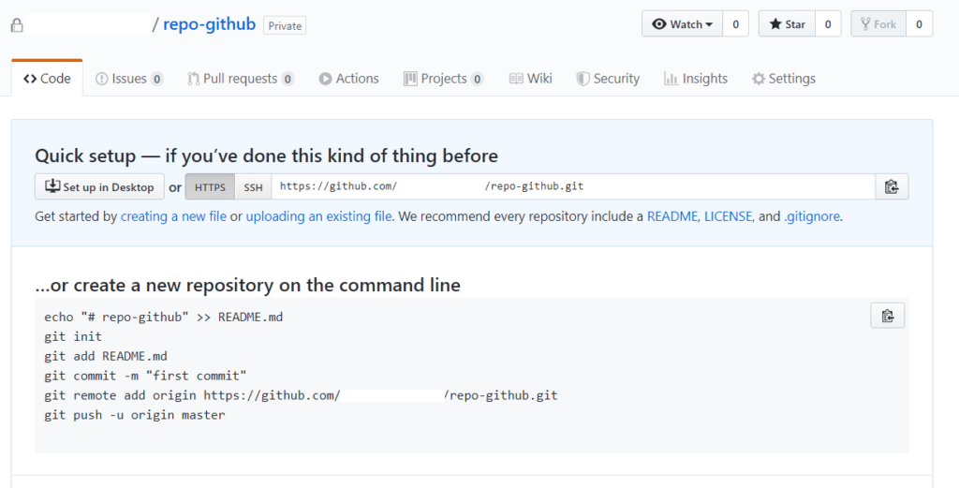Copy command line instructions using clipboard icon
This screenshot has width=959, height=488.
[x=888, y=317]
